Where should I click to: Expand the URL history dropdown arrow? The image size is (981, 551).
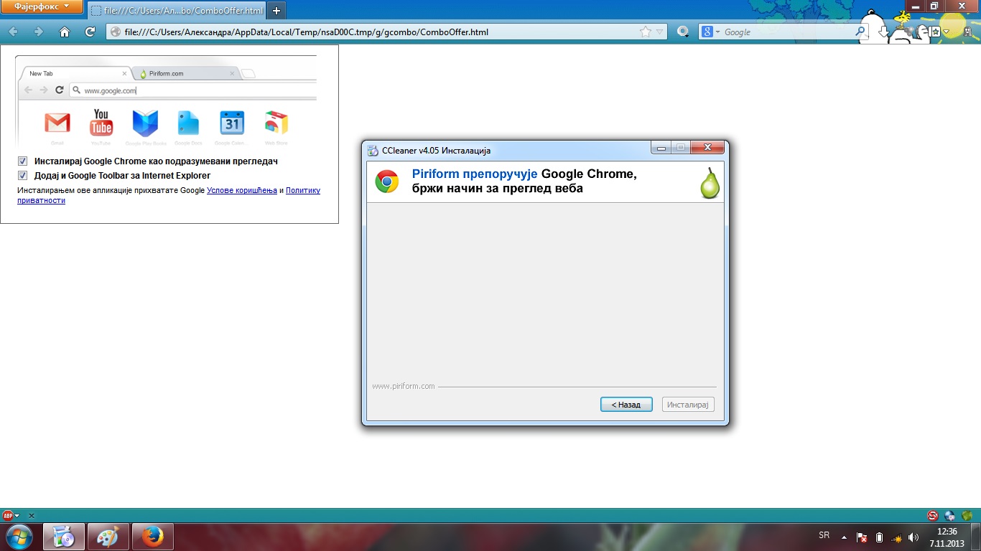661,32
